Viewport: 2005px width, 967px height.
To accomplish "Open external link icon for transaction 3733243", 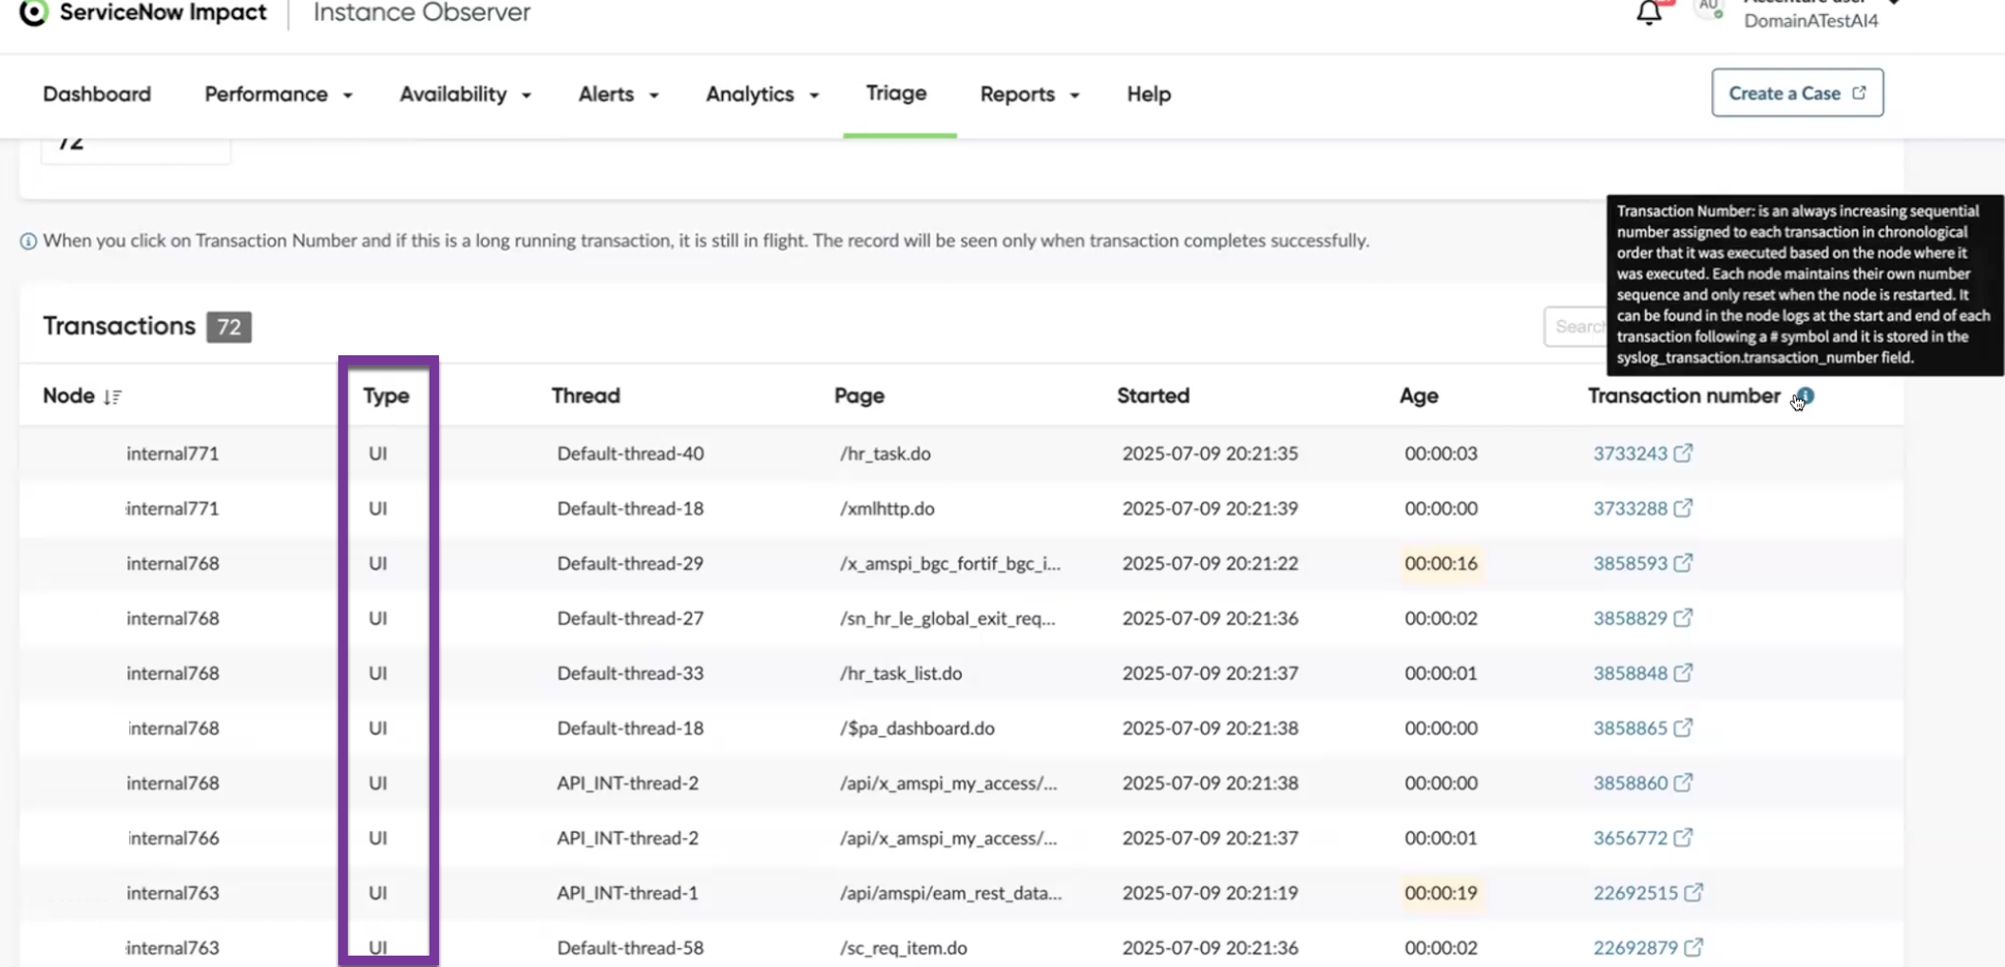I will (1683, 453).
